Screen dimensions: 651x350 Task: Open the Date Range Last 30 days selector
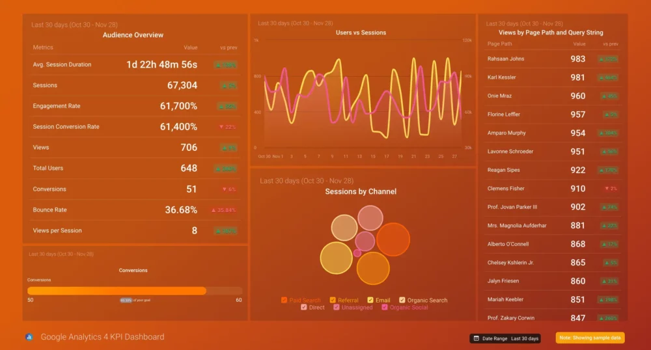pyautogui.click(x=505, y=338)
